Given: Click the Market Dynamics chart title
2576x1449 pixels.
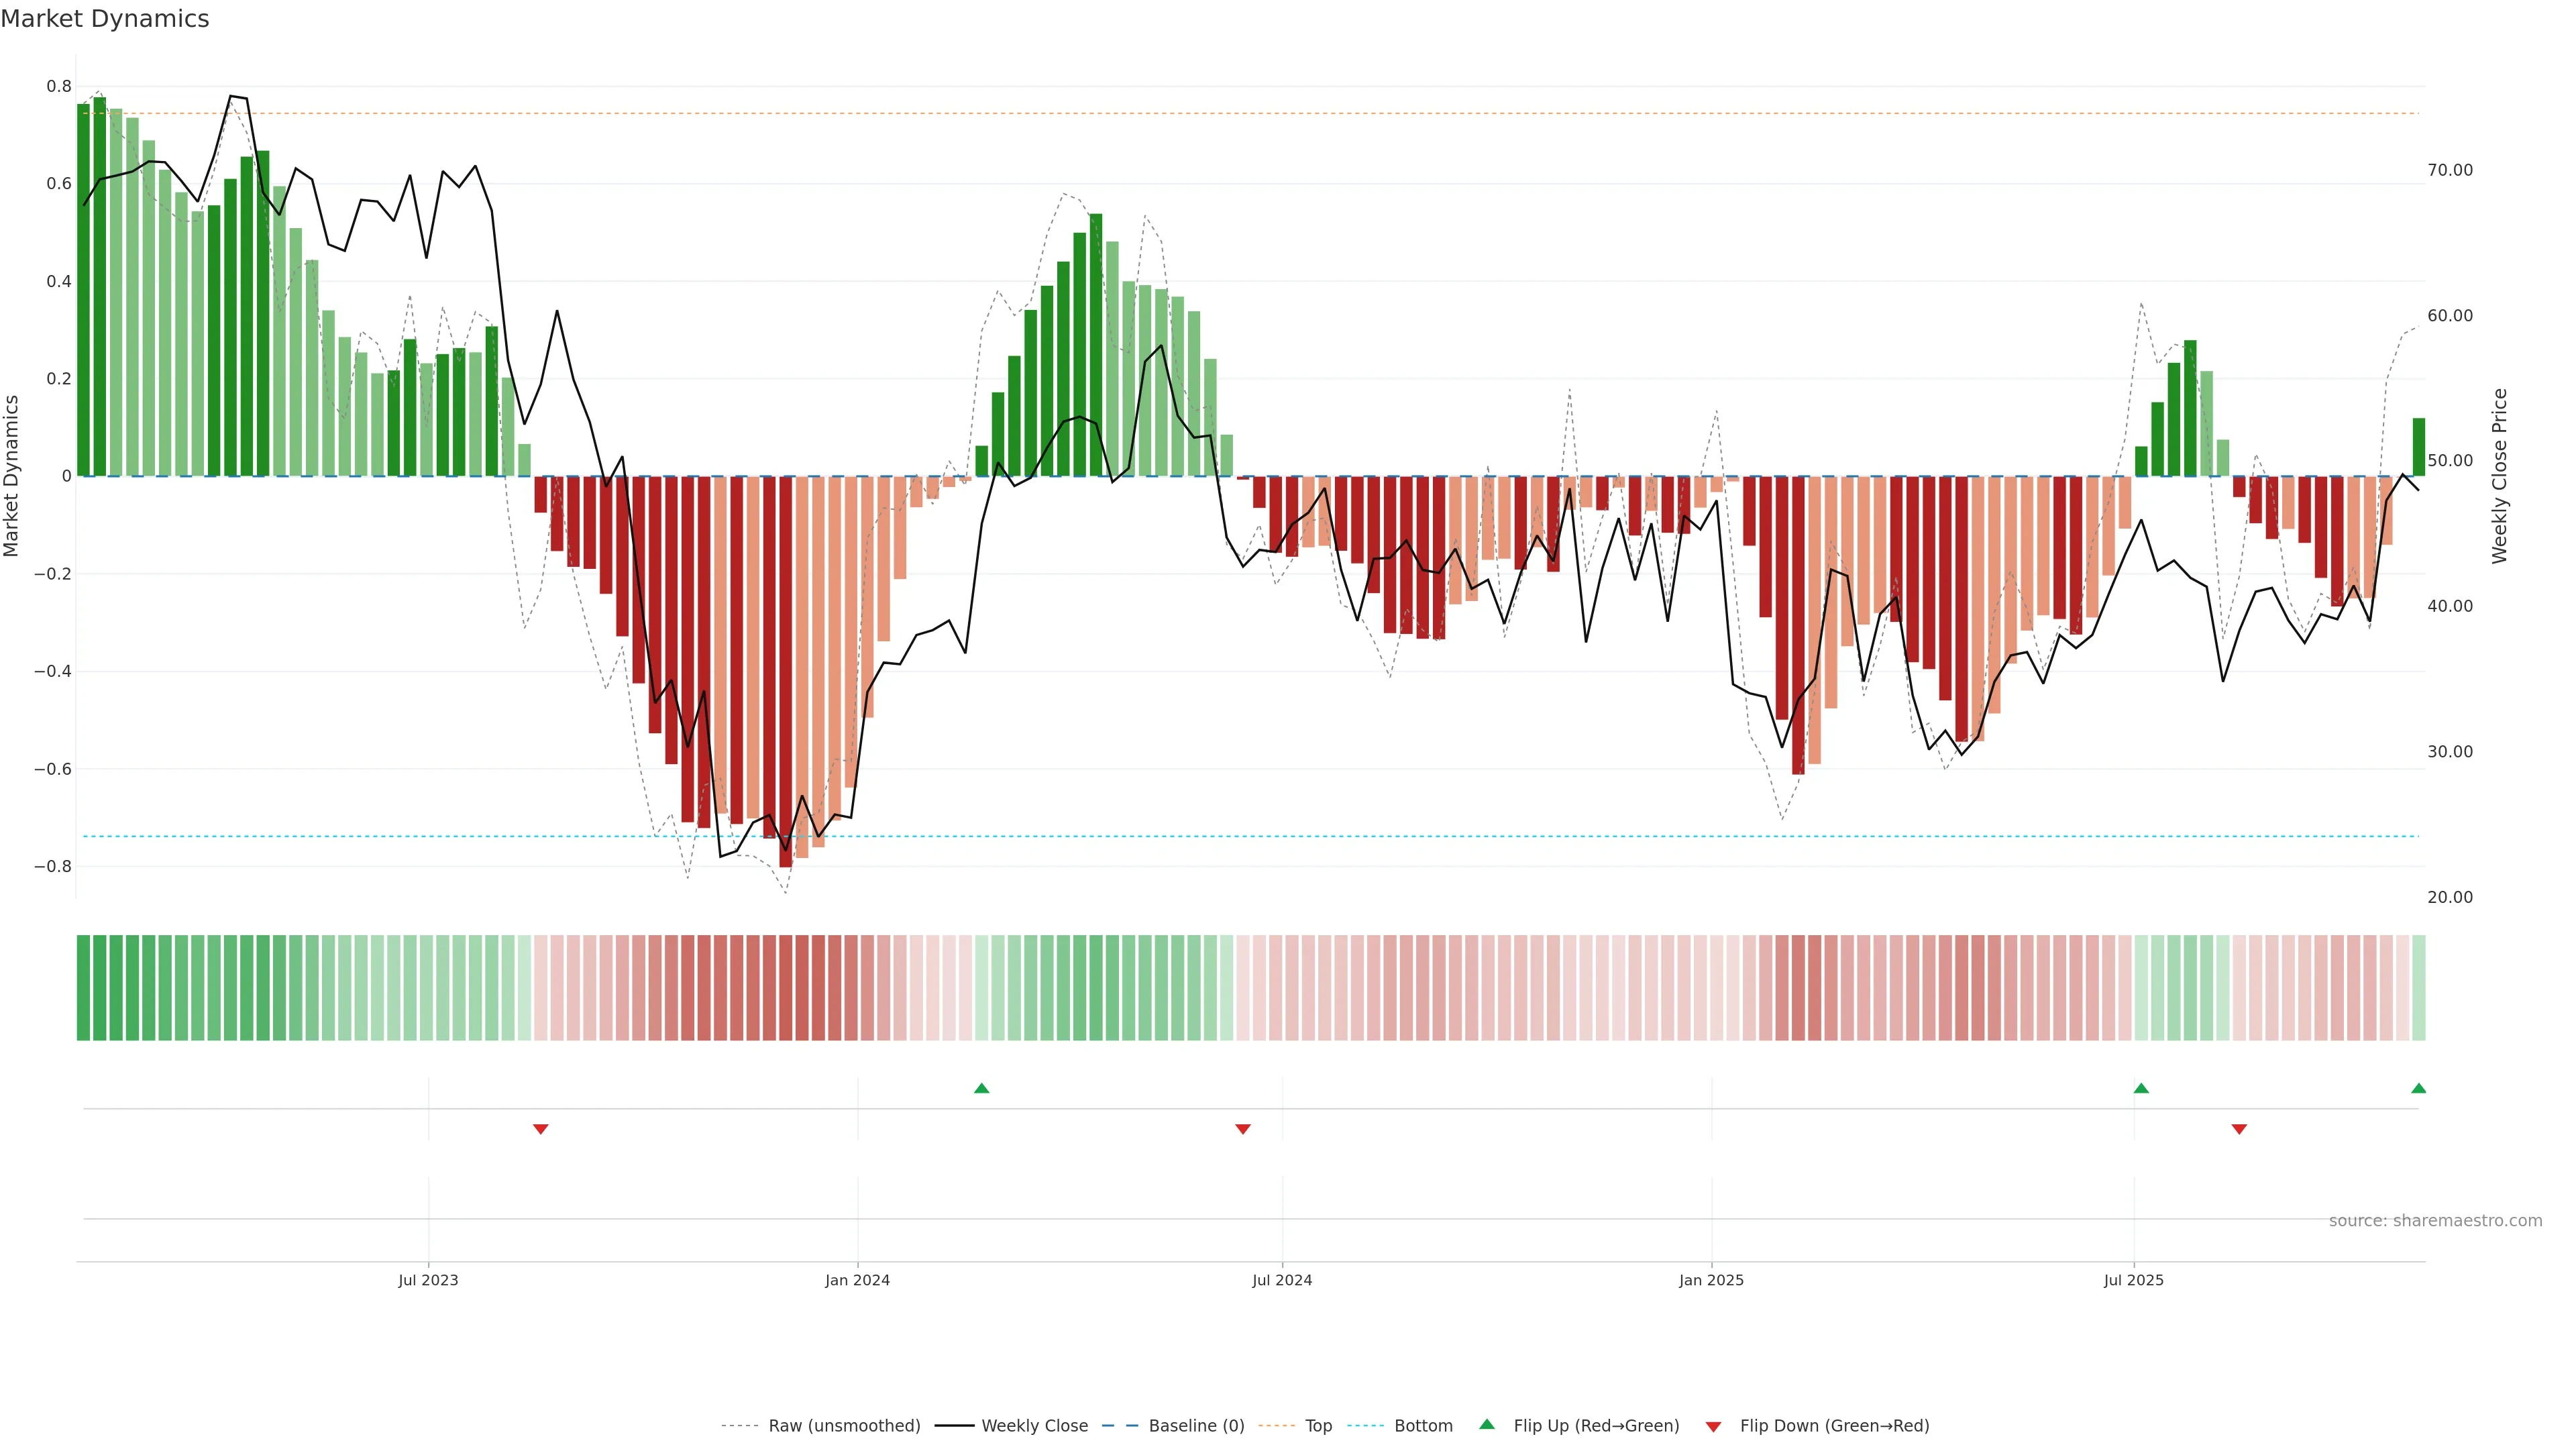Looking at the screenshot, I should pyautogui.click(x=105, y=19).
